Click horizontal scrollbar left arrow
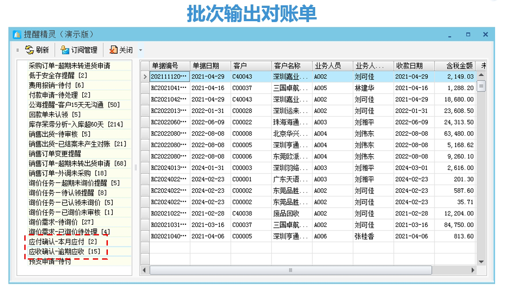The height and width of the screenshot is (295, 511). (x=145, y=270)
